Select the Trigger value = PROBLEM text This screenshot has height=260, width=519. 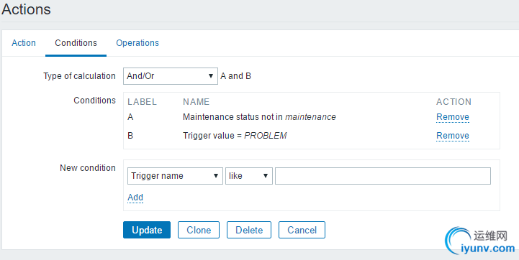pyautogui.click(x=235, y=136)
